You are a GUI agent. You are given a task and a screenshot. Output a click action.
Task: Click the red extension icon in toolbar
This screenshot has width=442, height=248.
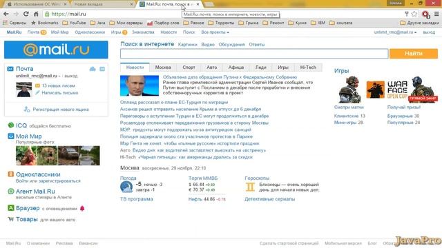(x=425, y=14)
